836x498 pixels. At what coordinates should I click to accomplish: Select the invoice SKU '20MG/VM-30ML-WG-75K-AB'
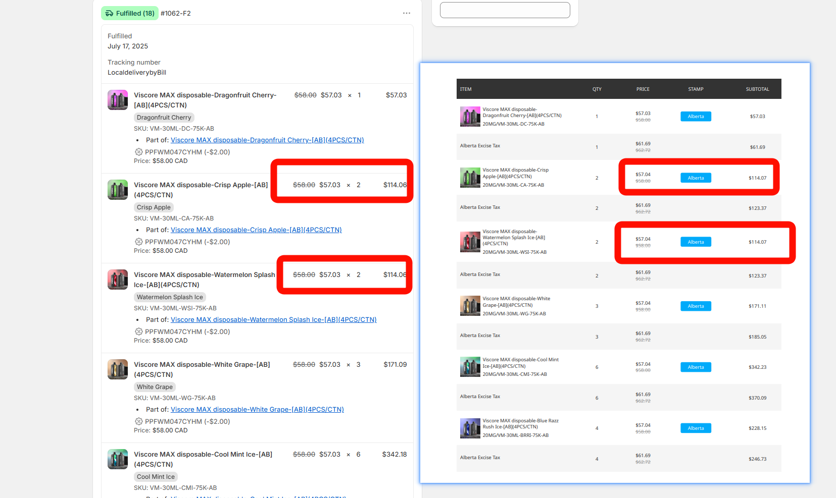514,314
